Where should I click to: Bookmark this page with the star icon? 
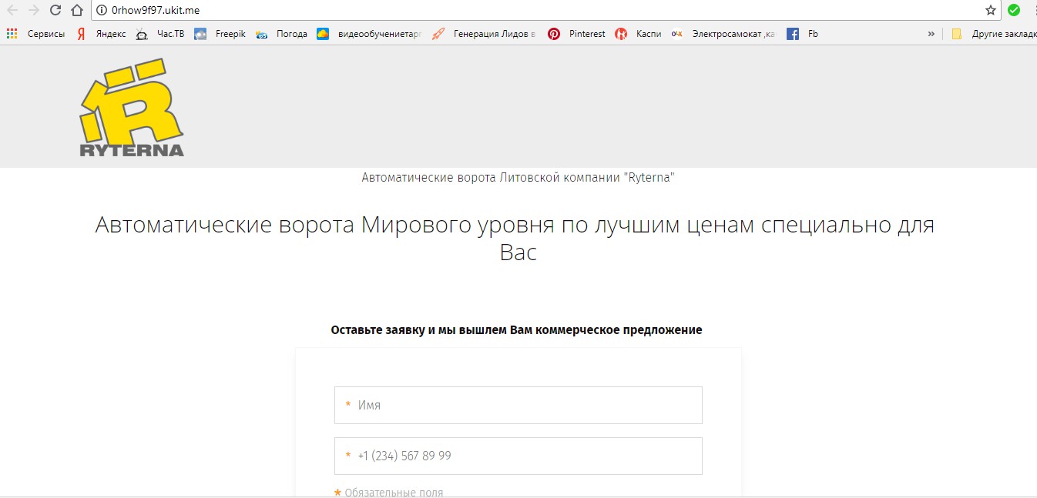[991, 10]
